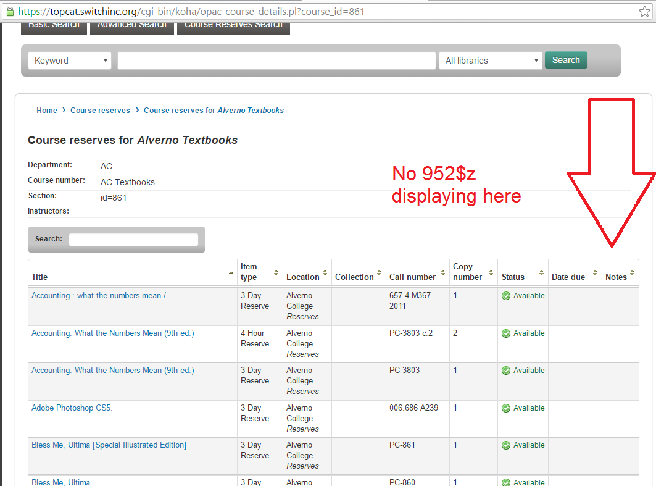Click the bookmark star icon in address bar
This screenshot has height=486, width=656.
point(645,12)
